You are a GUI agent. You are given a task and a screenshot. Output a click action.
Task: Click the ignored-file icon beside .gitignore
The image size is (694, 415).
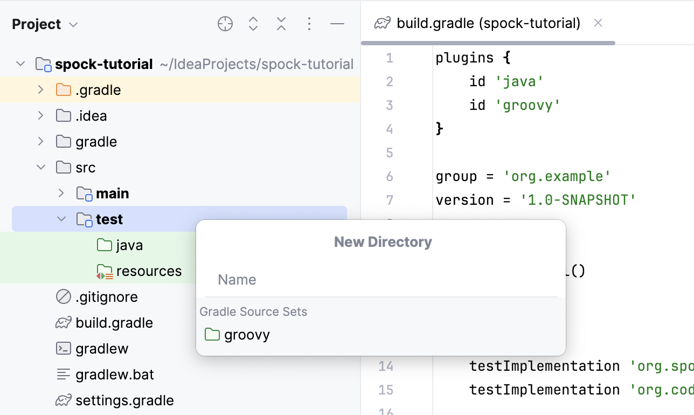pyautogui.click(x=63, y=296)
